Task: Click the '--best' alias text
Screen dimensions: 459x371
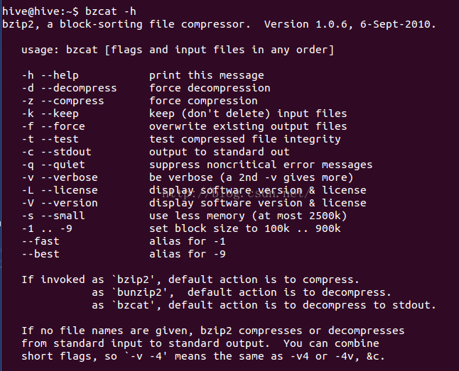Action: [40, 254]
